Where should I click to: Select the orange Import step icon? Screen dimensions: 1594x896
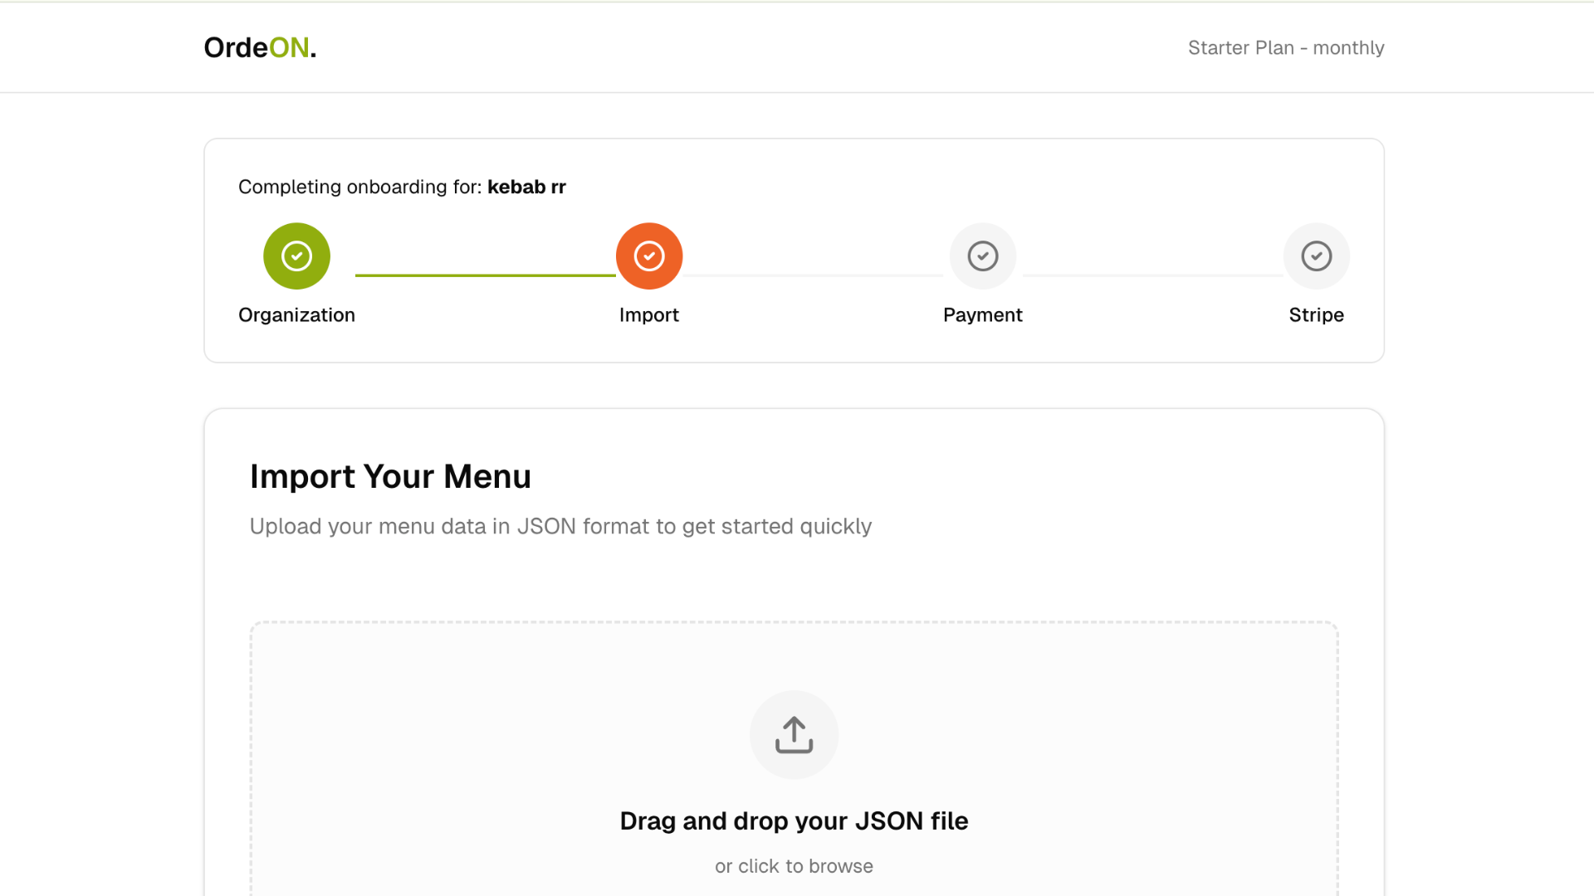click(649, 256)
